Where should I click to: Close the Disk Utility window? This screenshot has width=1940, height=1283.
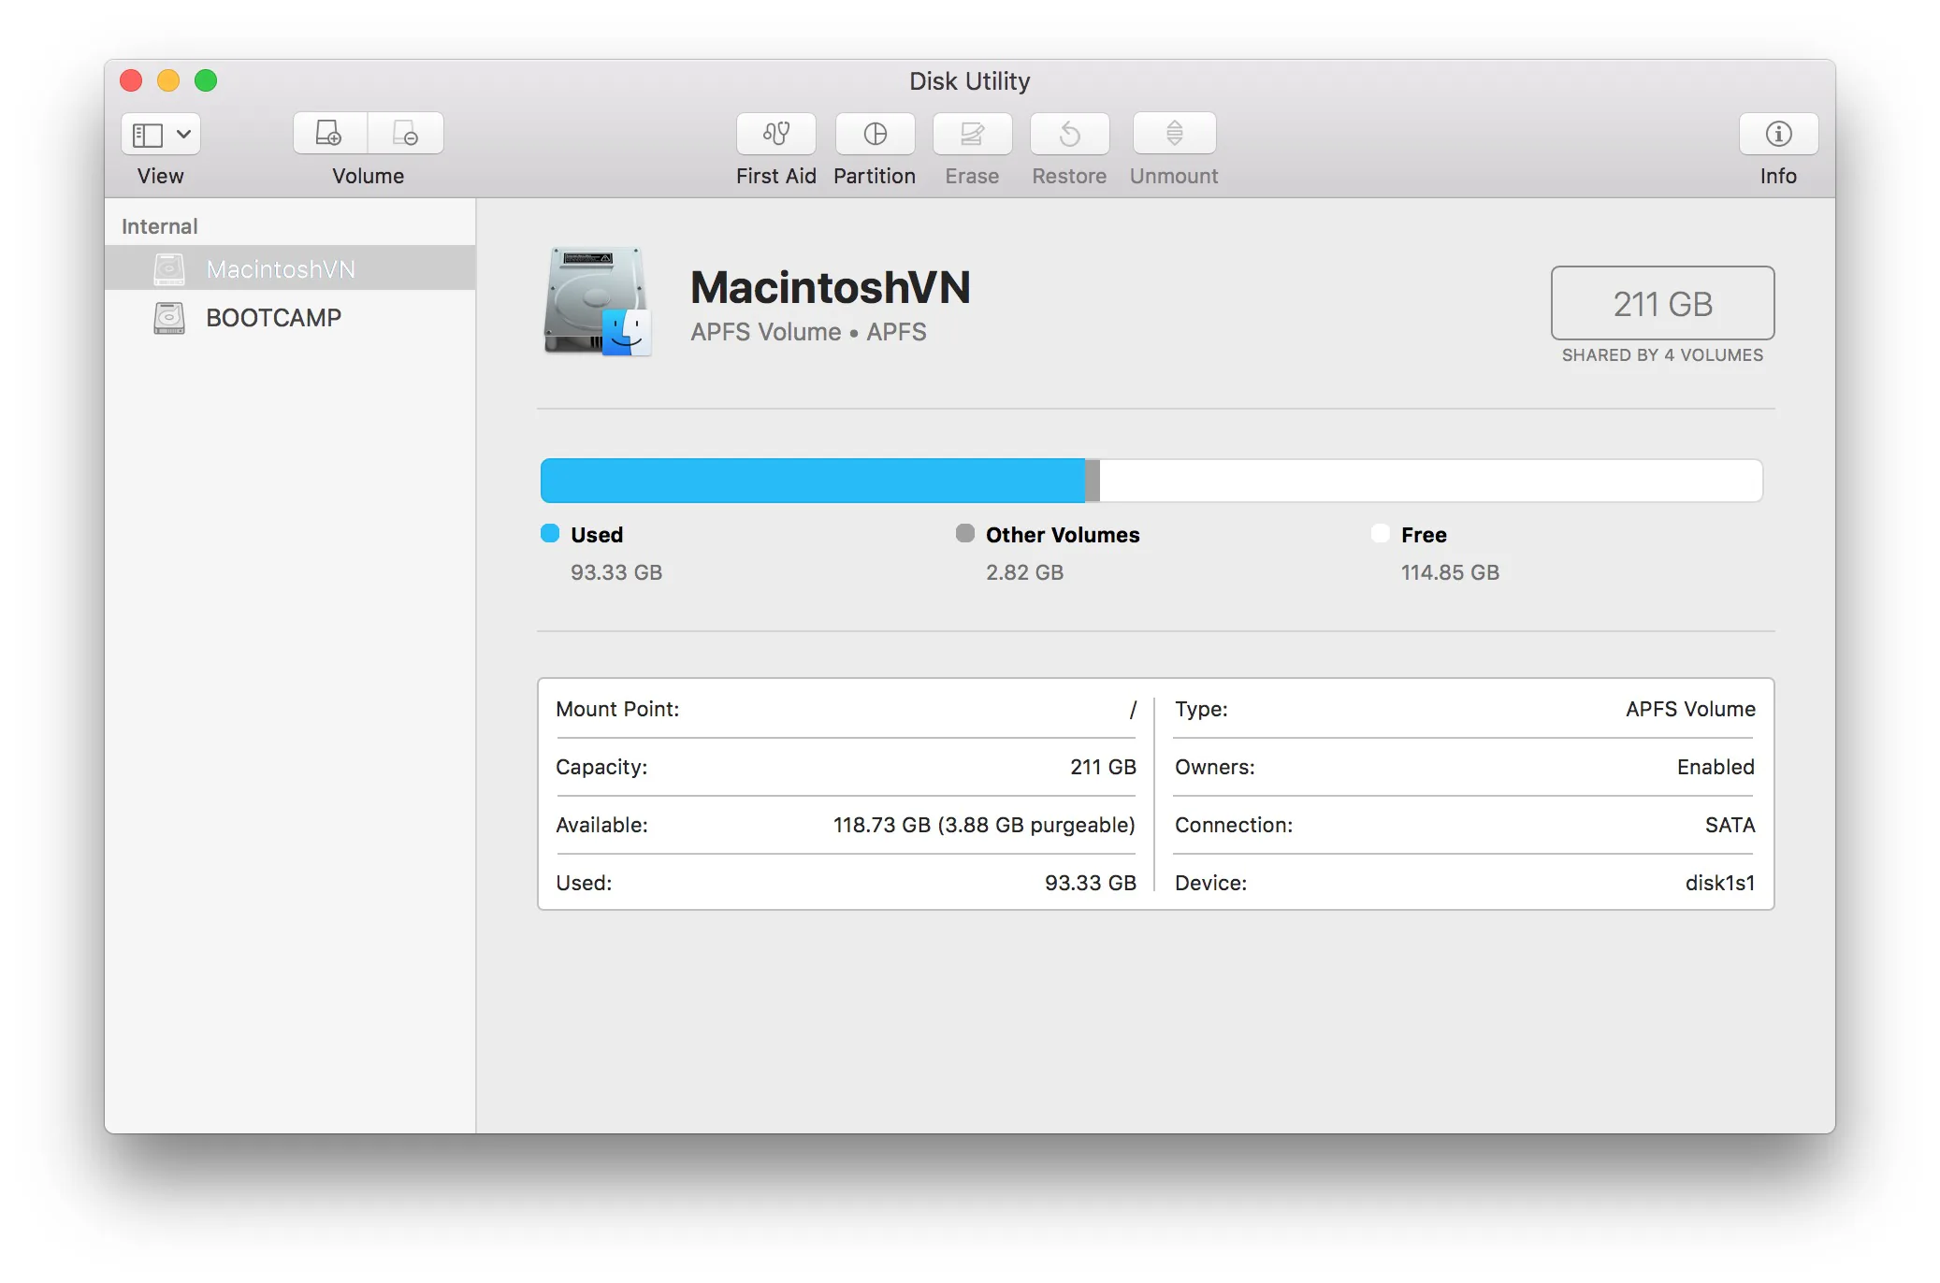coord(131,80)
